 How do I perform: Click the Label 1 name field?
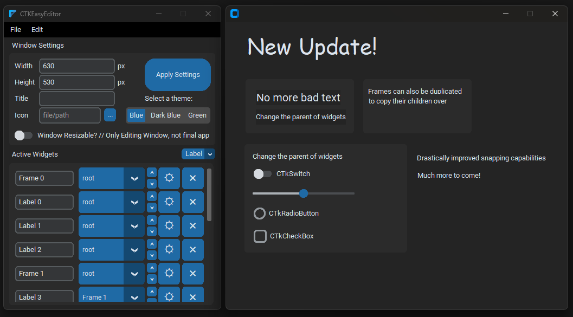44,226
